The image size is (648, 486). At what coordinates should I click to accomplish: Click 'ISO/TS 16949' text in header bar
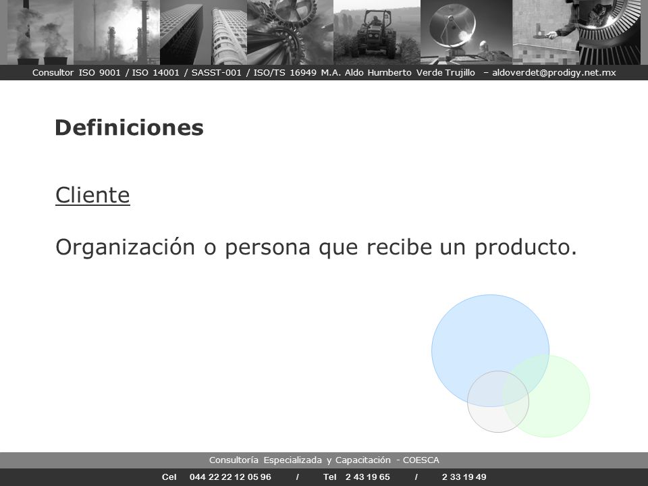pos(285,73)
